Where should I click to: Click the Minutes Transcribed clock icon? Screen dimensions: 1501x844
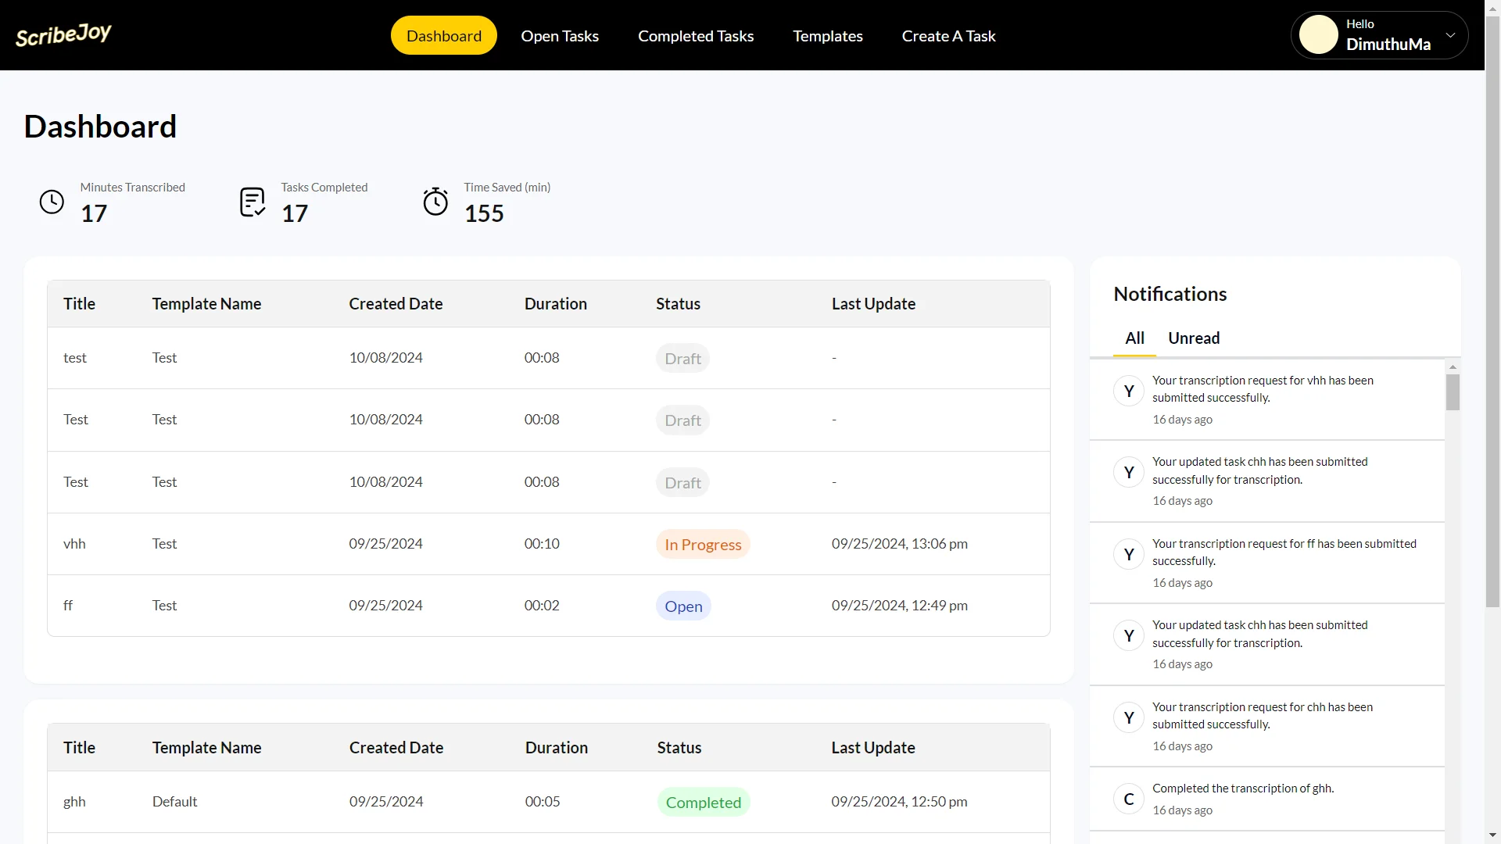[52, 202]
